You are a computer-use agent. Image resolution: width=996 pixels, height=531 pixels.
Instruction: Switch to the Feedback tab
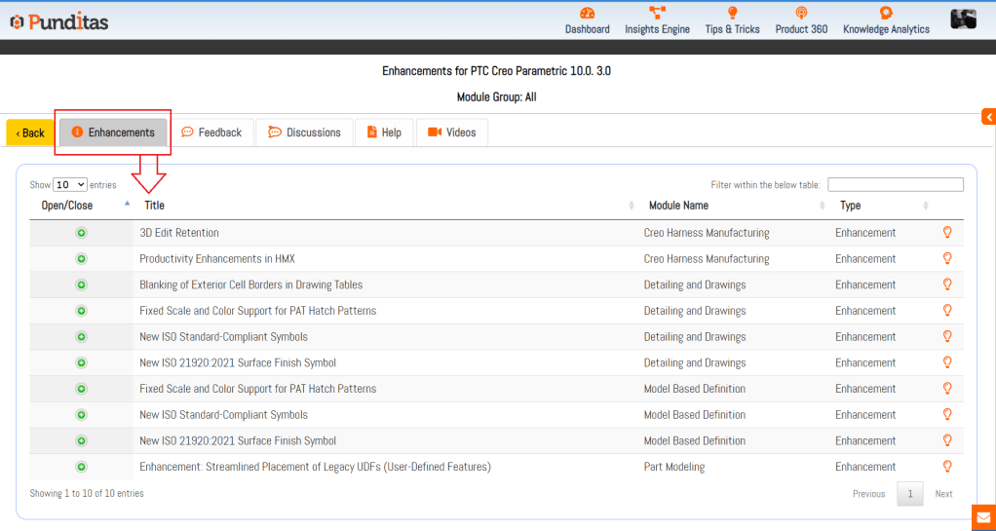(x=211, y=133)
